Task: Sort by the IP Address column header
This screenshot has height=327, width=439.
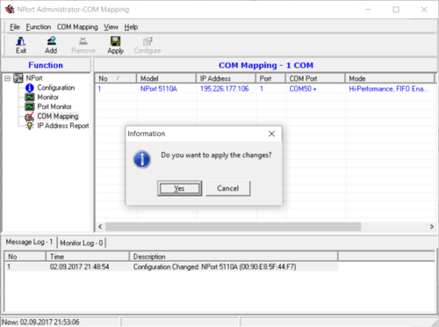Action: [226, 78]
